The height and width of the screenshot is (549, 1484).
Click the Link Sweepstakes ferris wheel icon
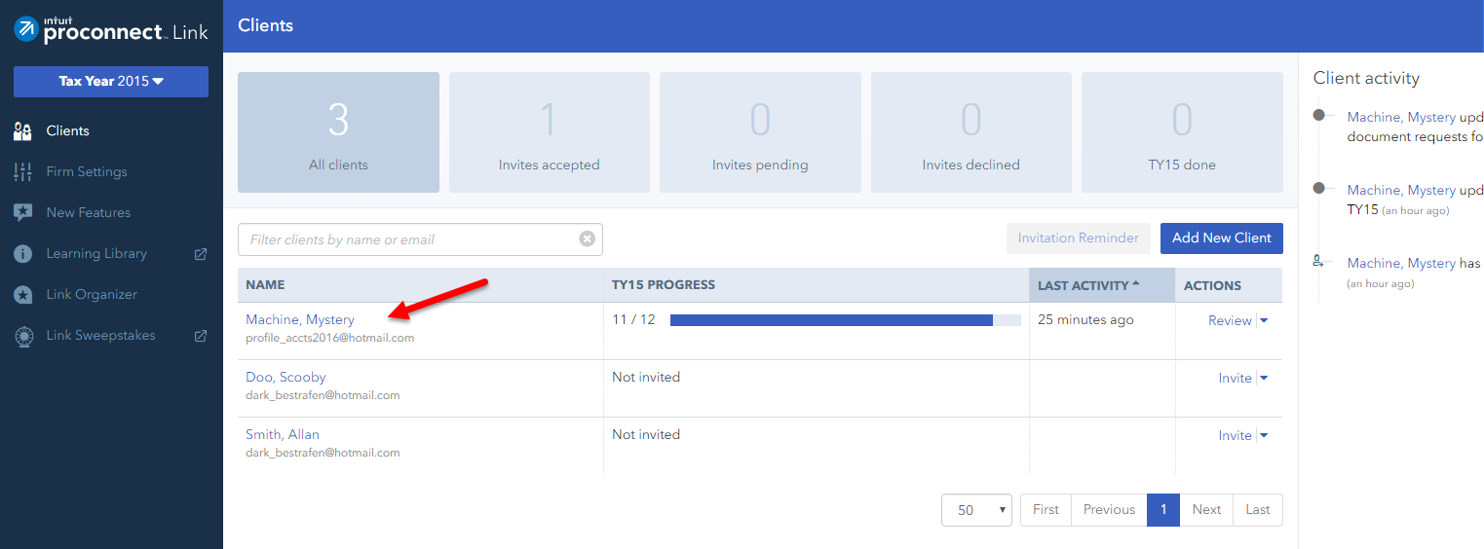23,336
